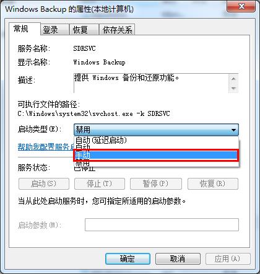The width and height of the screenshot is (260, 274).
Task: Click the 启动(S) service button
Action: [44, 183]
